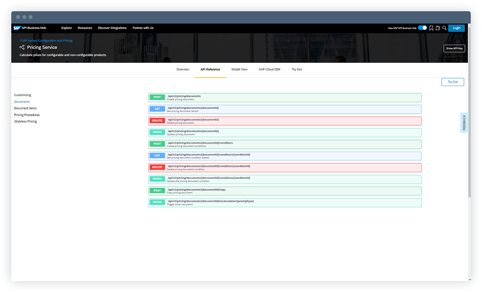Open the Resources menu in the top bar
This screenshot has height=292, width=482.
click(85, 28)
